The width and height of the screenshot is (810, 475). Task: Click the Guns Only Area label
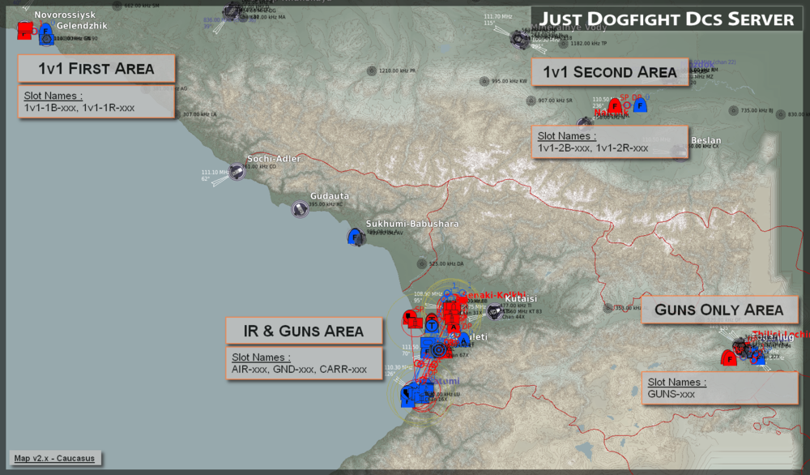click(x=719, y=310)
